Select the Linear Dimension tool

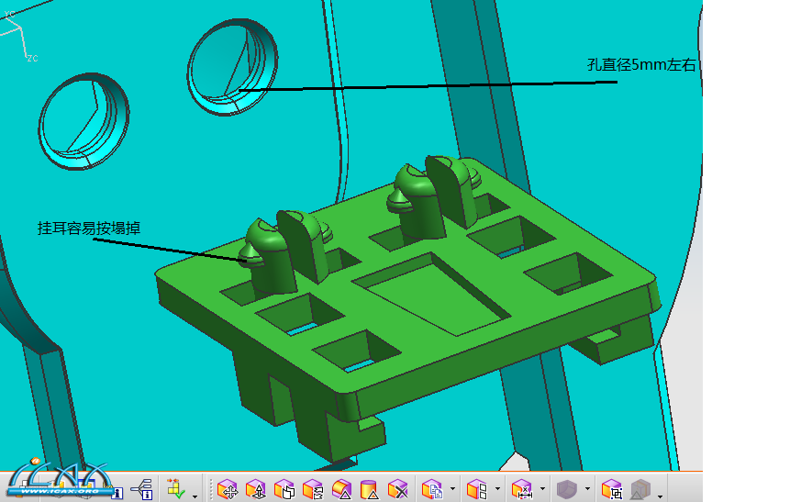pos(522,490)
